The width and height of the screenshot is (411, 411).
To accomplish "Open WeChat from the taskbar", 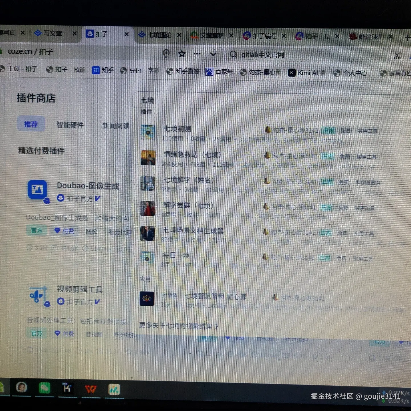I will 45,388.
